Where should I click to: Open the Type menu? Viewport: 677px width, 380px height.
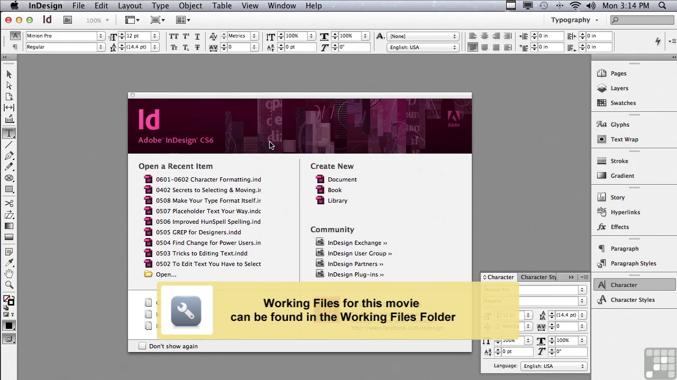click(160, 6)
